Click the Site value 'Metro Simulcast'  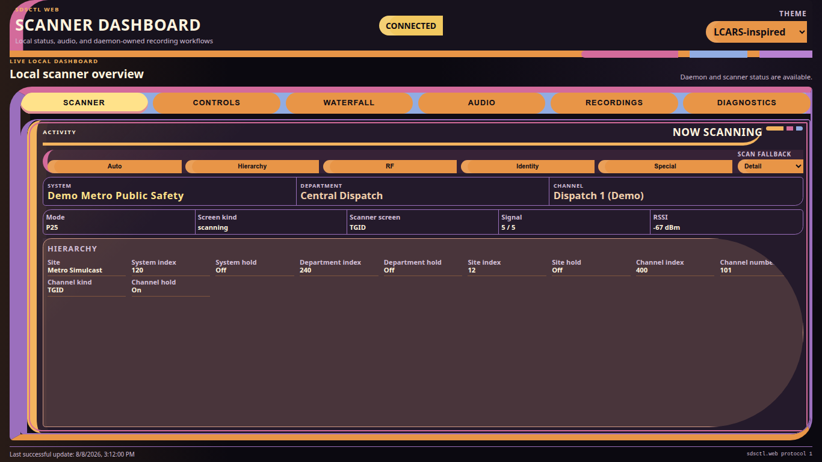click(x=75, y=270)
